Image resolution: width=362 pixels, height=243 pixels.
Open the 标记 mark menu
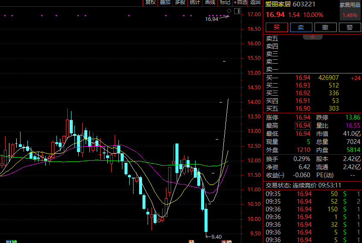click(x=225, y=2)
